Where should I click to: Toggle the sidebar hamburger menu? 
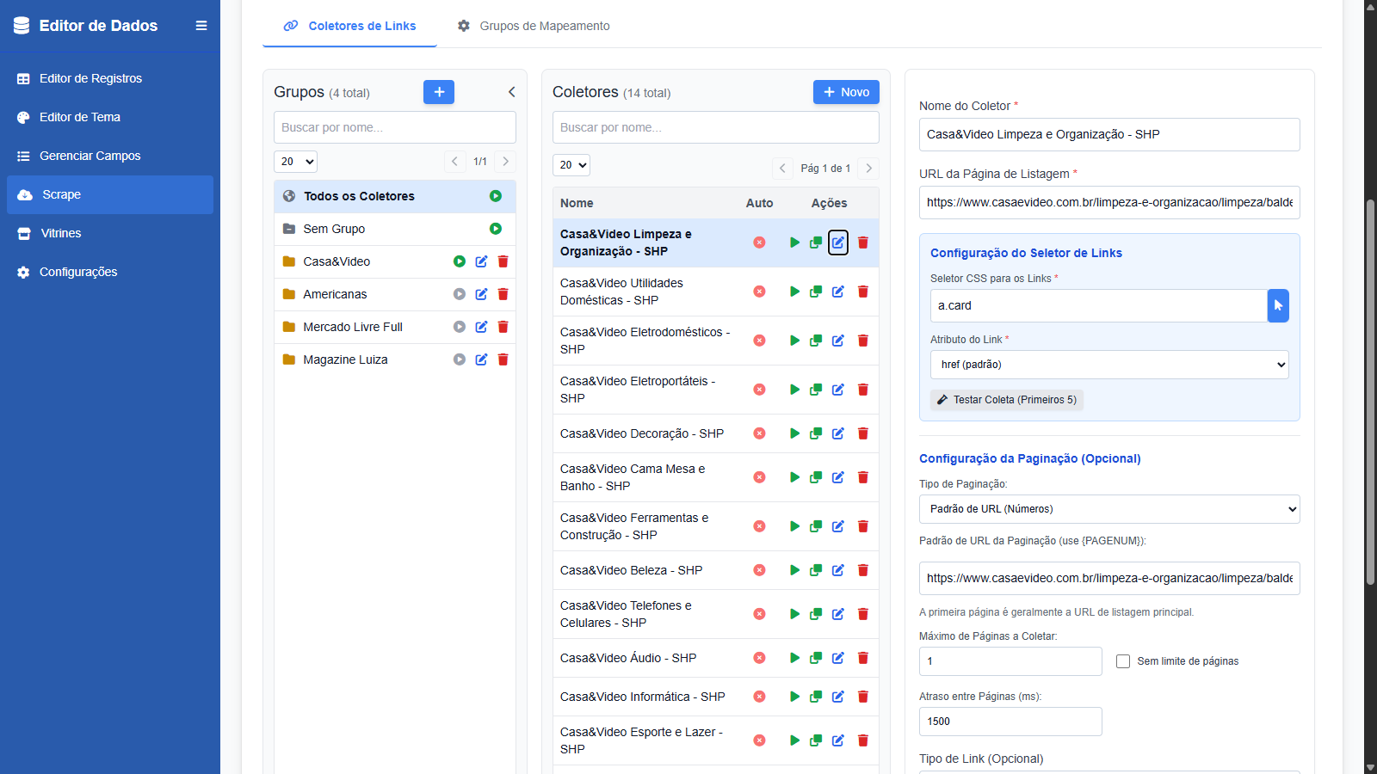(201, 26)
